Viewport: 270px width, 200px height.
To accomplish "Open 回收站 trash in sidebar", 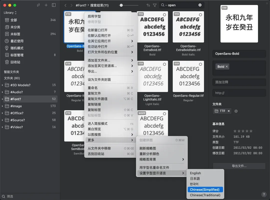I will pos(30,62).
